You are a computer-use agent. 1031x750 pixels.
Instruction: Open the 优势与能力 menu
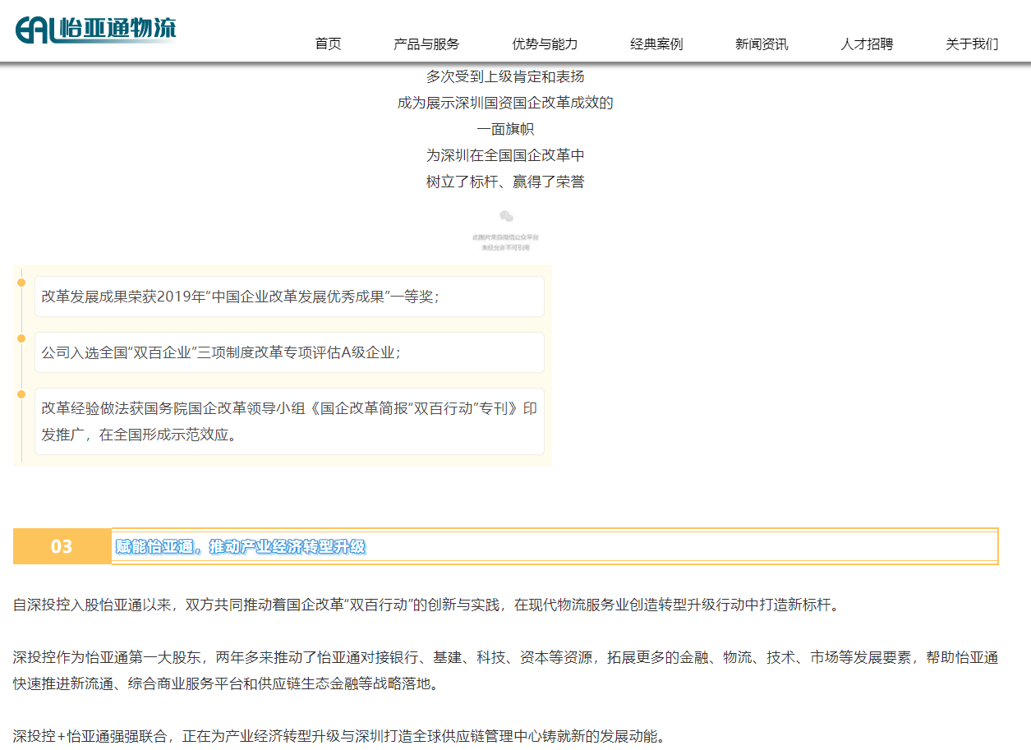coord(545,44)
